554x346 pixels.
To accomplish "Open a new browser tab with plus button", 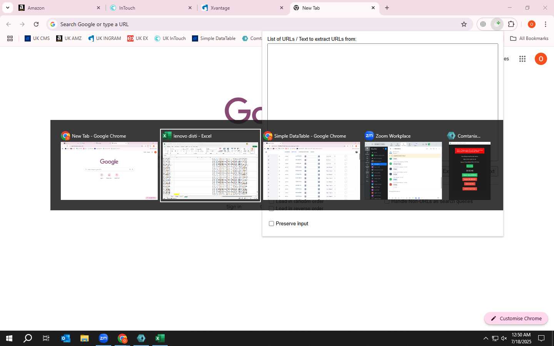I will [x=387, y=8].
